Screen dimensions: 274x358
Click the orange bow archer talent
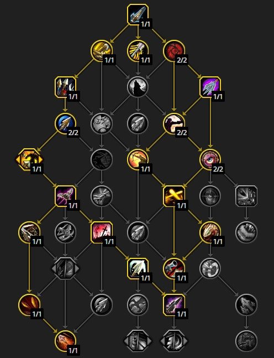point(138,159)
